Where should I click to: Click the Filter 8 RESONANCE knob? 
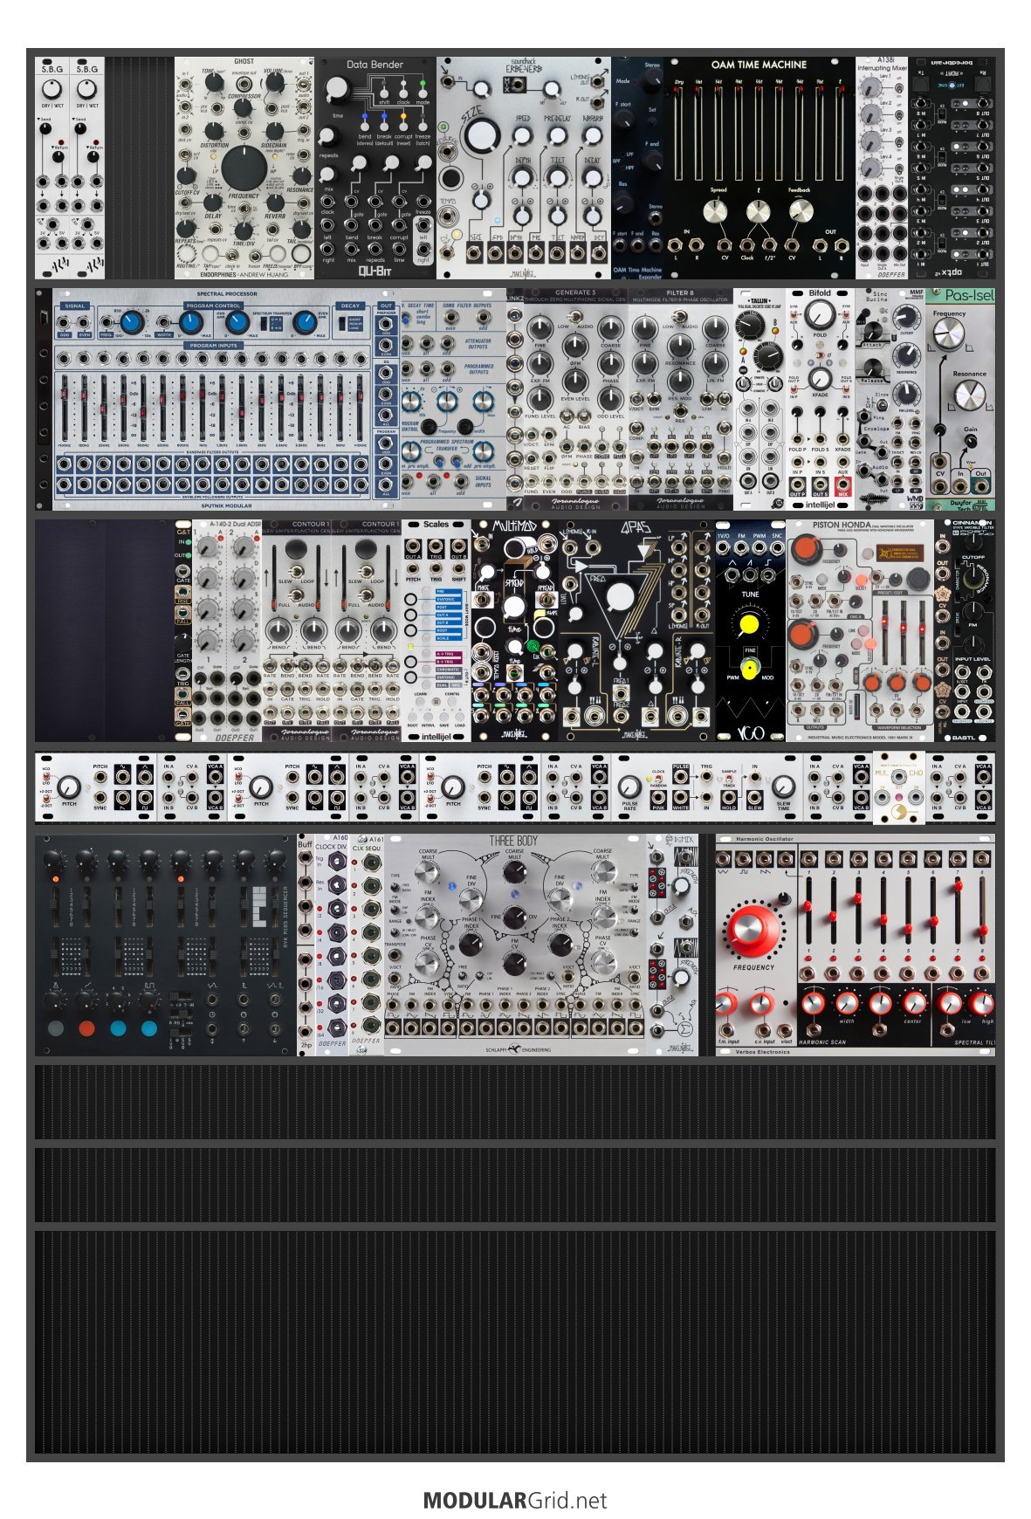tap(680, 344)
